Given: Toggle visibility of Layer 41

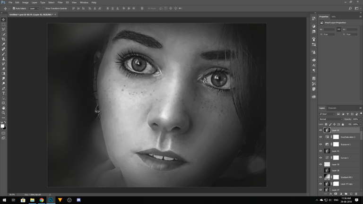Looking at the screenshot, I should tap(320, 151).
